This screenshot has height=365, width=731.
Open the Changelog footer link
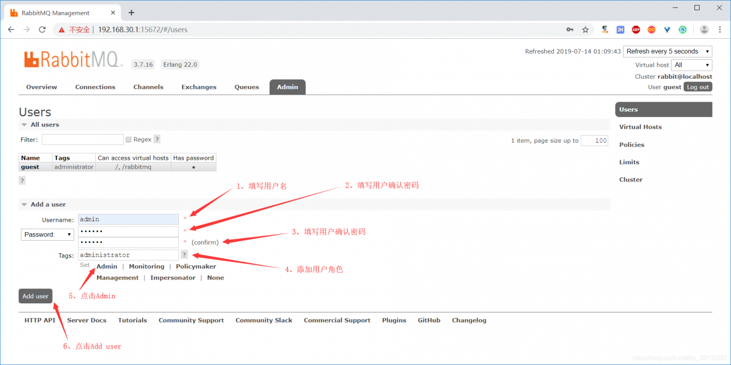469,321
